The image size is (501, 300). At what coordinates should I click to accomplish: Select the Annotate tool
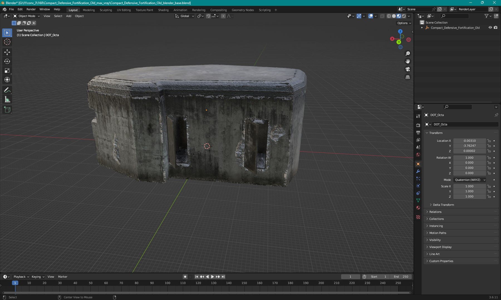click(7, 90)
